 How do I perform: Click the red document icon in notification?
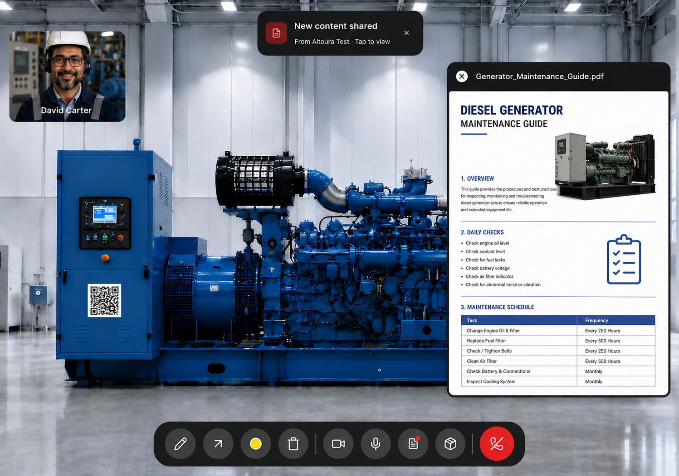(276, 33)
